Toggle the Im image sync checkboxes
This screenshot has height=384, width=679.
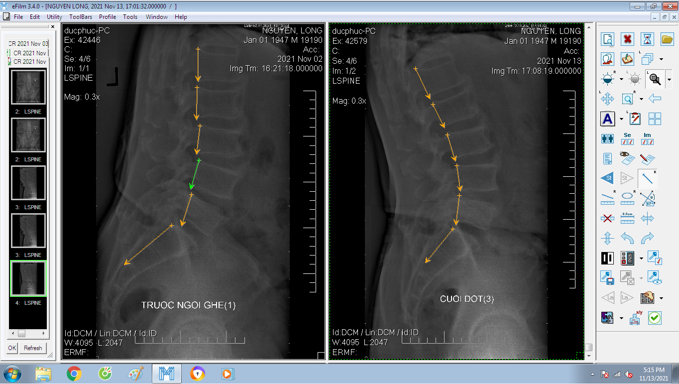tap(648, 139)
